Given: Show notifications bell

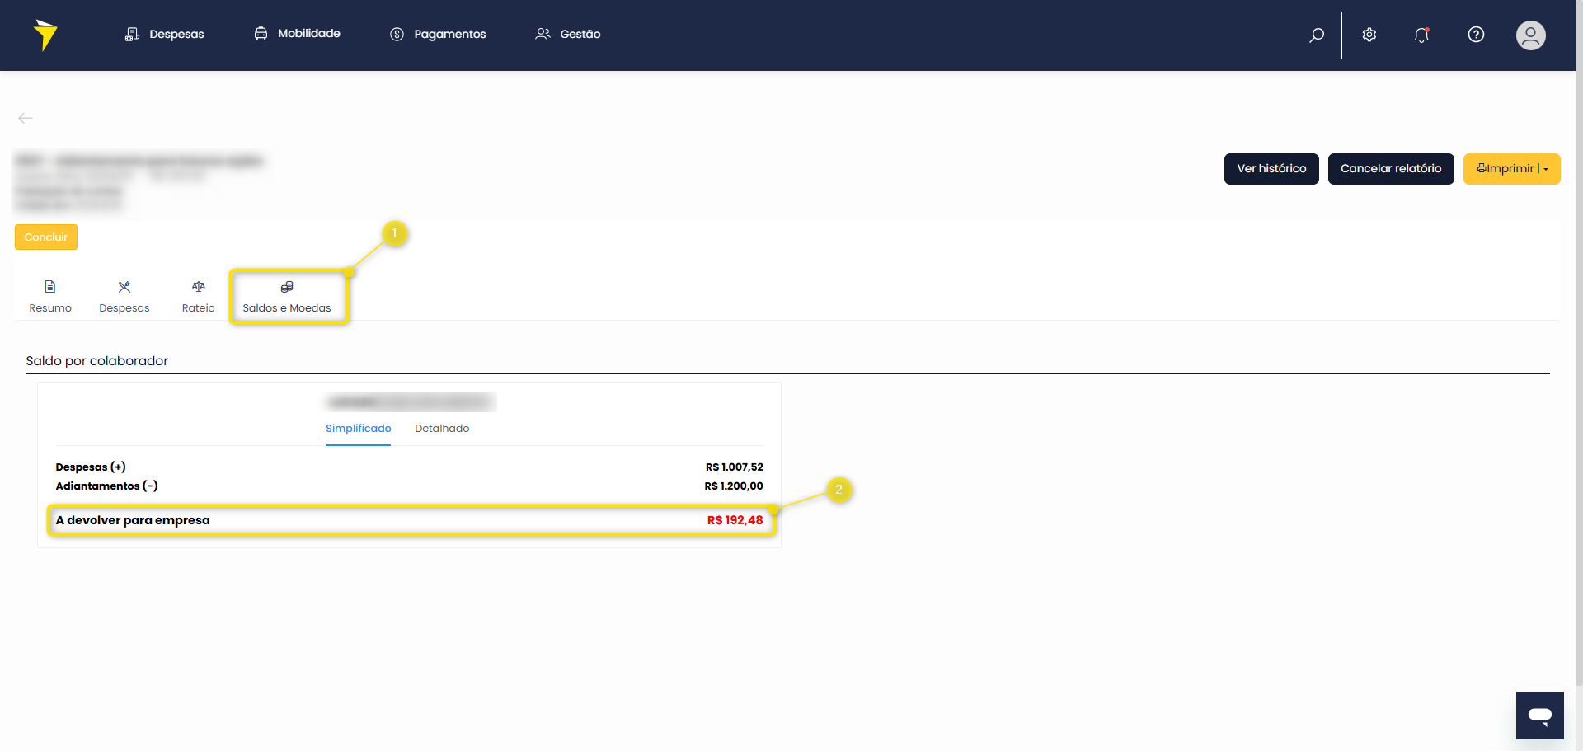Looking at the screenshot, I should [x=1421, y=35].
